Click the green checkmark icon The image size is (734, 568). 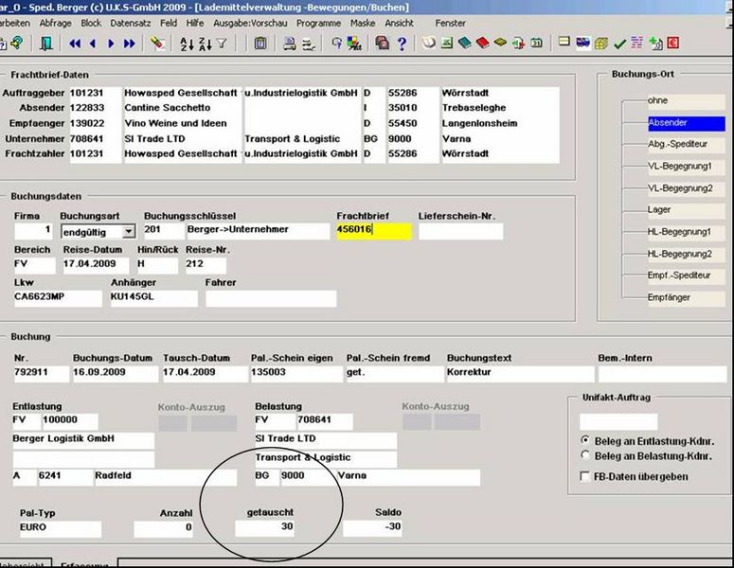[x=619, y=44]
